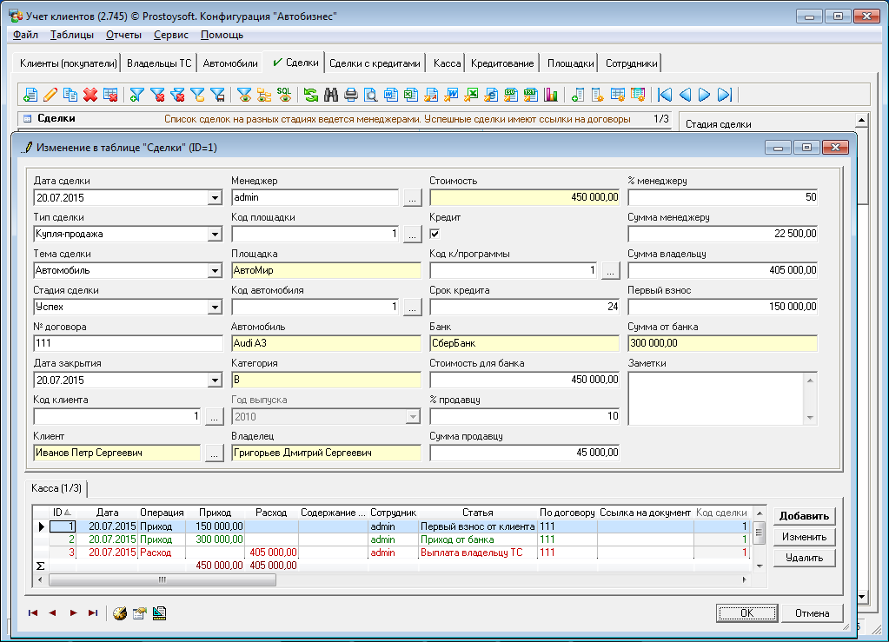The image size is (889, 642).
Task: Switch to the Кредитование tab
Action: coord(503,63)
